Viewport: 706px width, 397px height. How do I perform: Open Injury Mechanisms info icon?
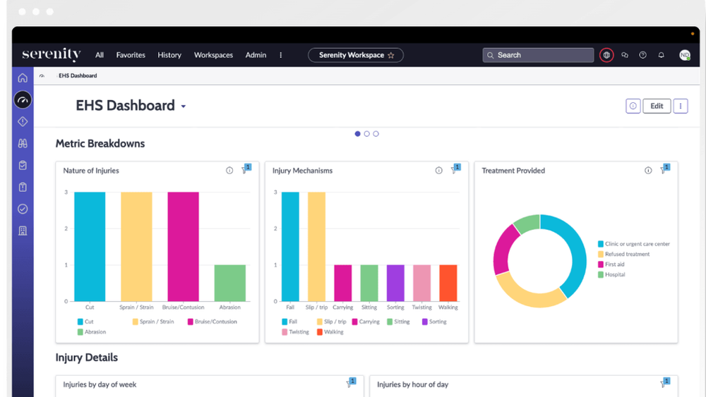pos(438,171)
